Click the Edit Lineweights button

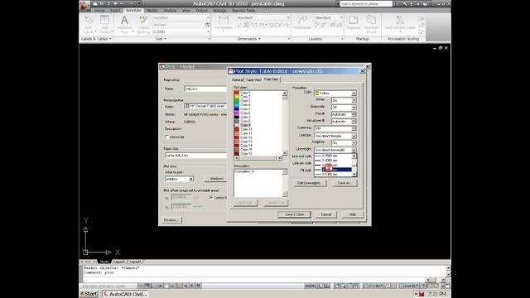click(310, 183)
